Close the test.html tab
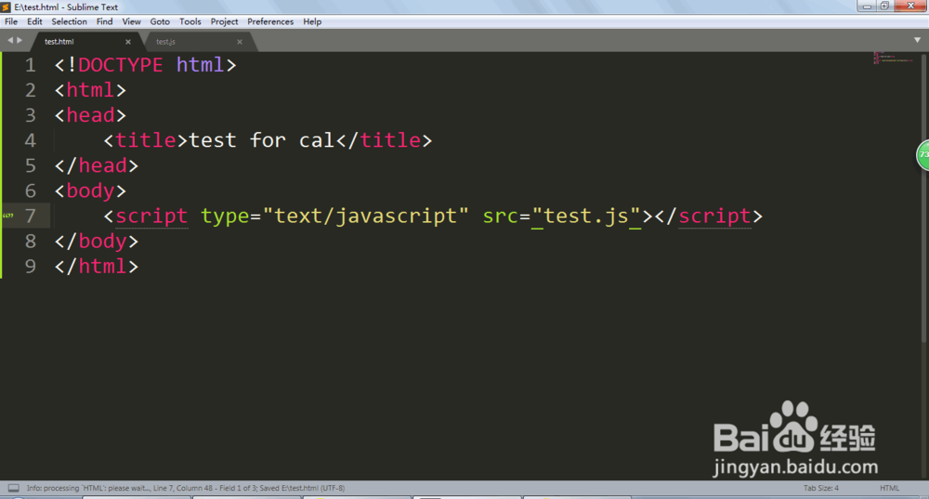The height and width of the screenshot is (499, 929). tap(128, 42)
